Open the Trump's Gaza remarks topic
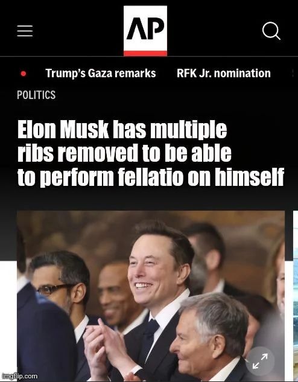The width and height of the screenshot is (298, 382). tap(101, 73)
